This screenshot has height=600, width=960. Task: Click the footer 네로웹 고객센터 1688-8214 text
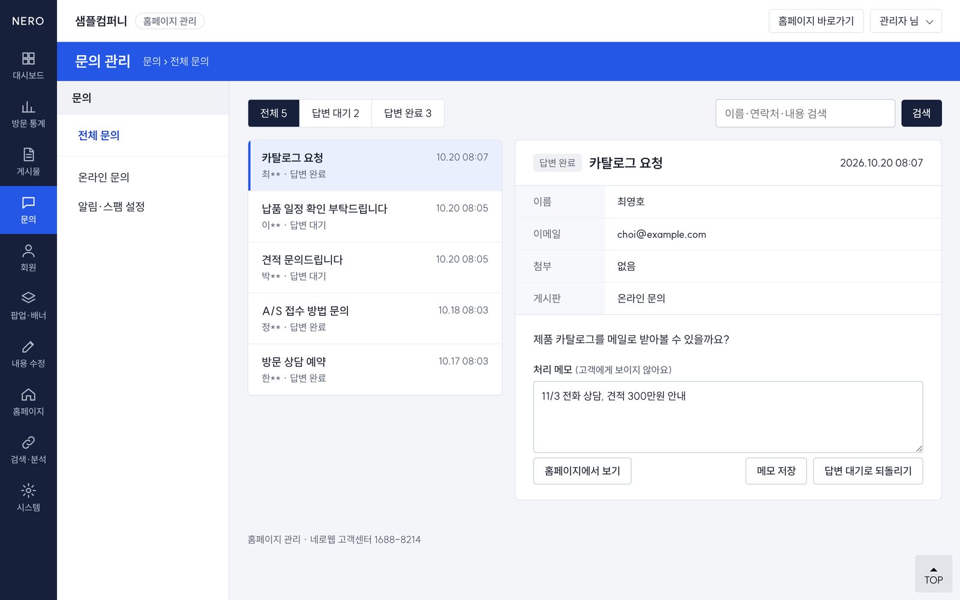tap(365, 539)
